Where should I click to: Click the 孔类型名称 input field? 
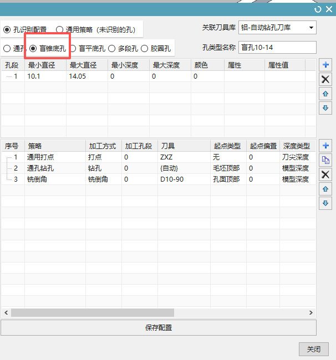point(277,48)
